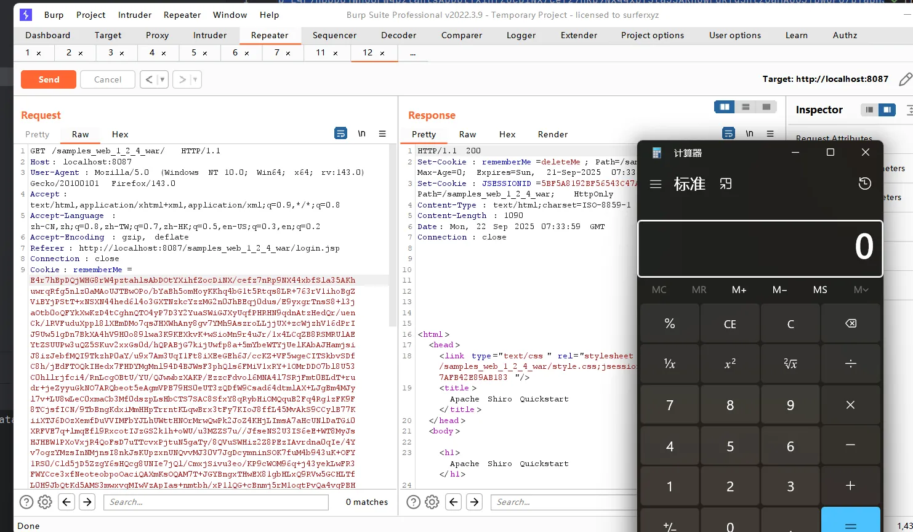The width and height of the screenshot is (913, 532).
Task: Switch to tabbed combined view layout
Action: tap(766, 107)
